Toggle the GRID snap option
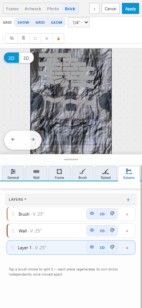Image resolution: width=142 pixels, height=308 pixels. 40,22
